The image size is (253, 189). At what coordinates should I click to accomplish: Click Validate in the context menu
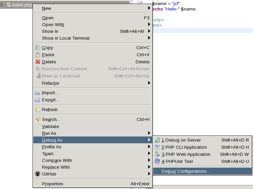point(51,127)
